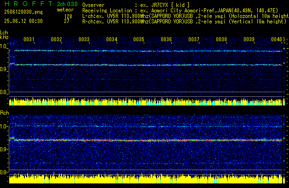Image resolution: width=289 pixels, height=188 pixels.
Task: Click the HROFFT title text
Action: tap(28, 4)
